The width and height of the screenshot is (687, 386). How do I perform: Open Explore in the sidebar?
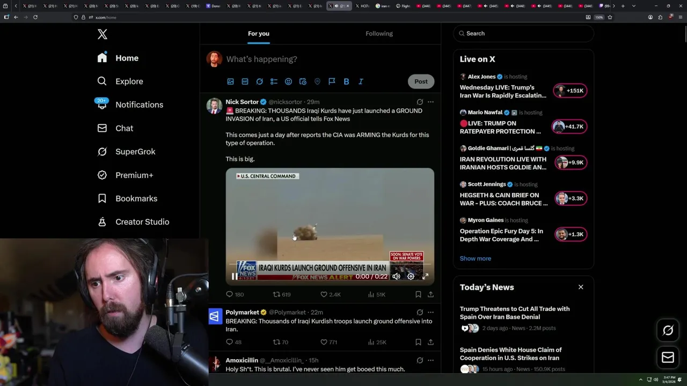point(120,81)
